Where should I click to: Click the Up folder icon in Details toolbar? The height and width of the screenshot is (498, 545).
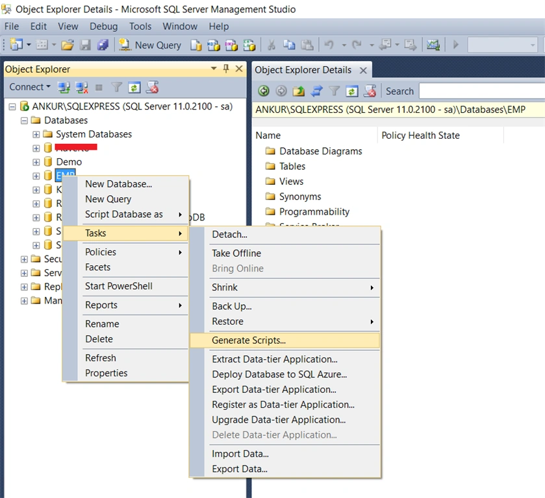299,91
